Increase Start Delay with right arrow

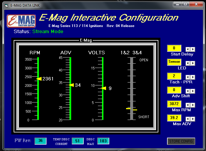tap(193, 49)
